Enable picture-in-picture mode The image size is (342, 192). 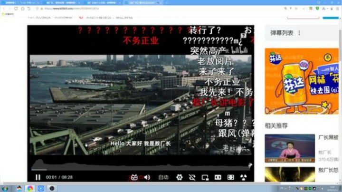click(x=205, y=177)
